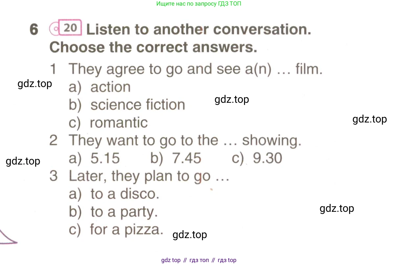Click the audio track 20 icon
The height and width of the screenshot is (265, 398).
[x=65, y=28]
